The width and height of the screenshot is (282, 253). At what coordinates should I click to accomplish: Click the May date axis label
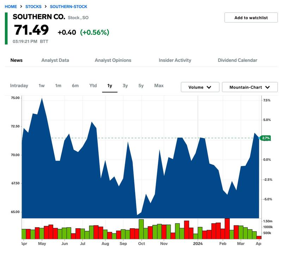tap(42, 243)
